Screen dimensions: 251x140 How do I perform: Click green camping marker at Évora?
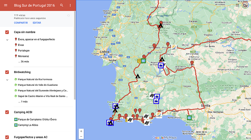point(143,61)
